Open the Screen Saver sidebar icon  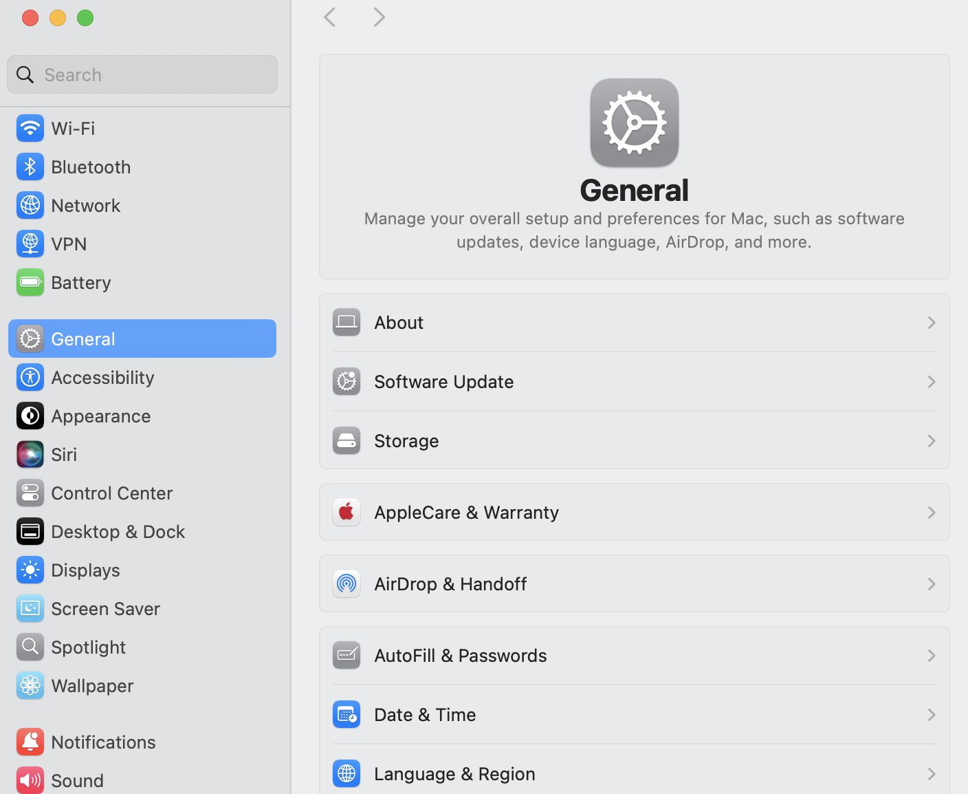(x=30, y=608)
